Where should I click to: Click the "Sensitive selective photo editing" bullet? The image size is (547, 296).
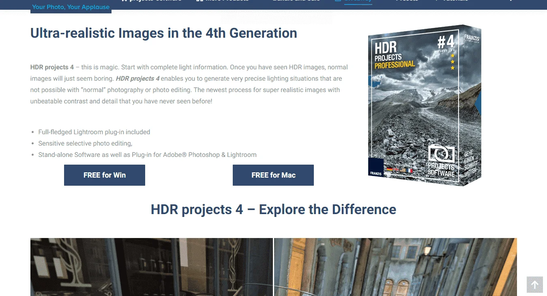pyautogui.click(x=85, y=143)
